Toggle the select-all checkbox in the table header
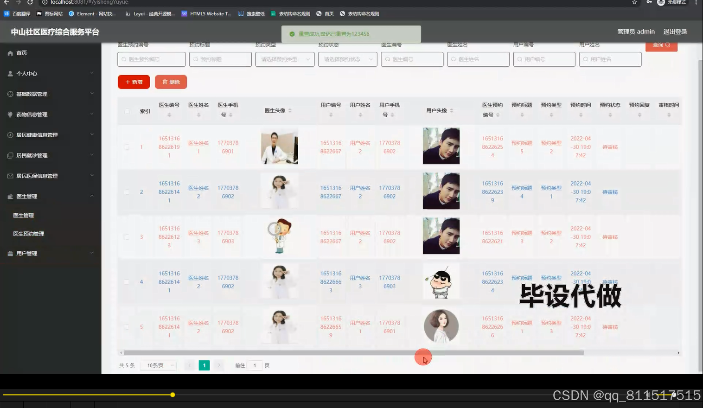The width and height of the screenshot is (703, 408). (127, 111)
